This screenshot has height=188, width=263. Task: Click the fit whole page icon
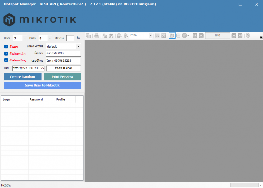pos(164,35)
